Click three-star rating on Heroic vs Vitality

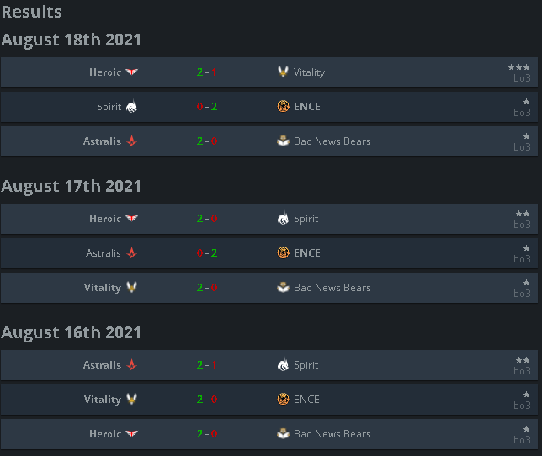point(518,67)
